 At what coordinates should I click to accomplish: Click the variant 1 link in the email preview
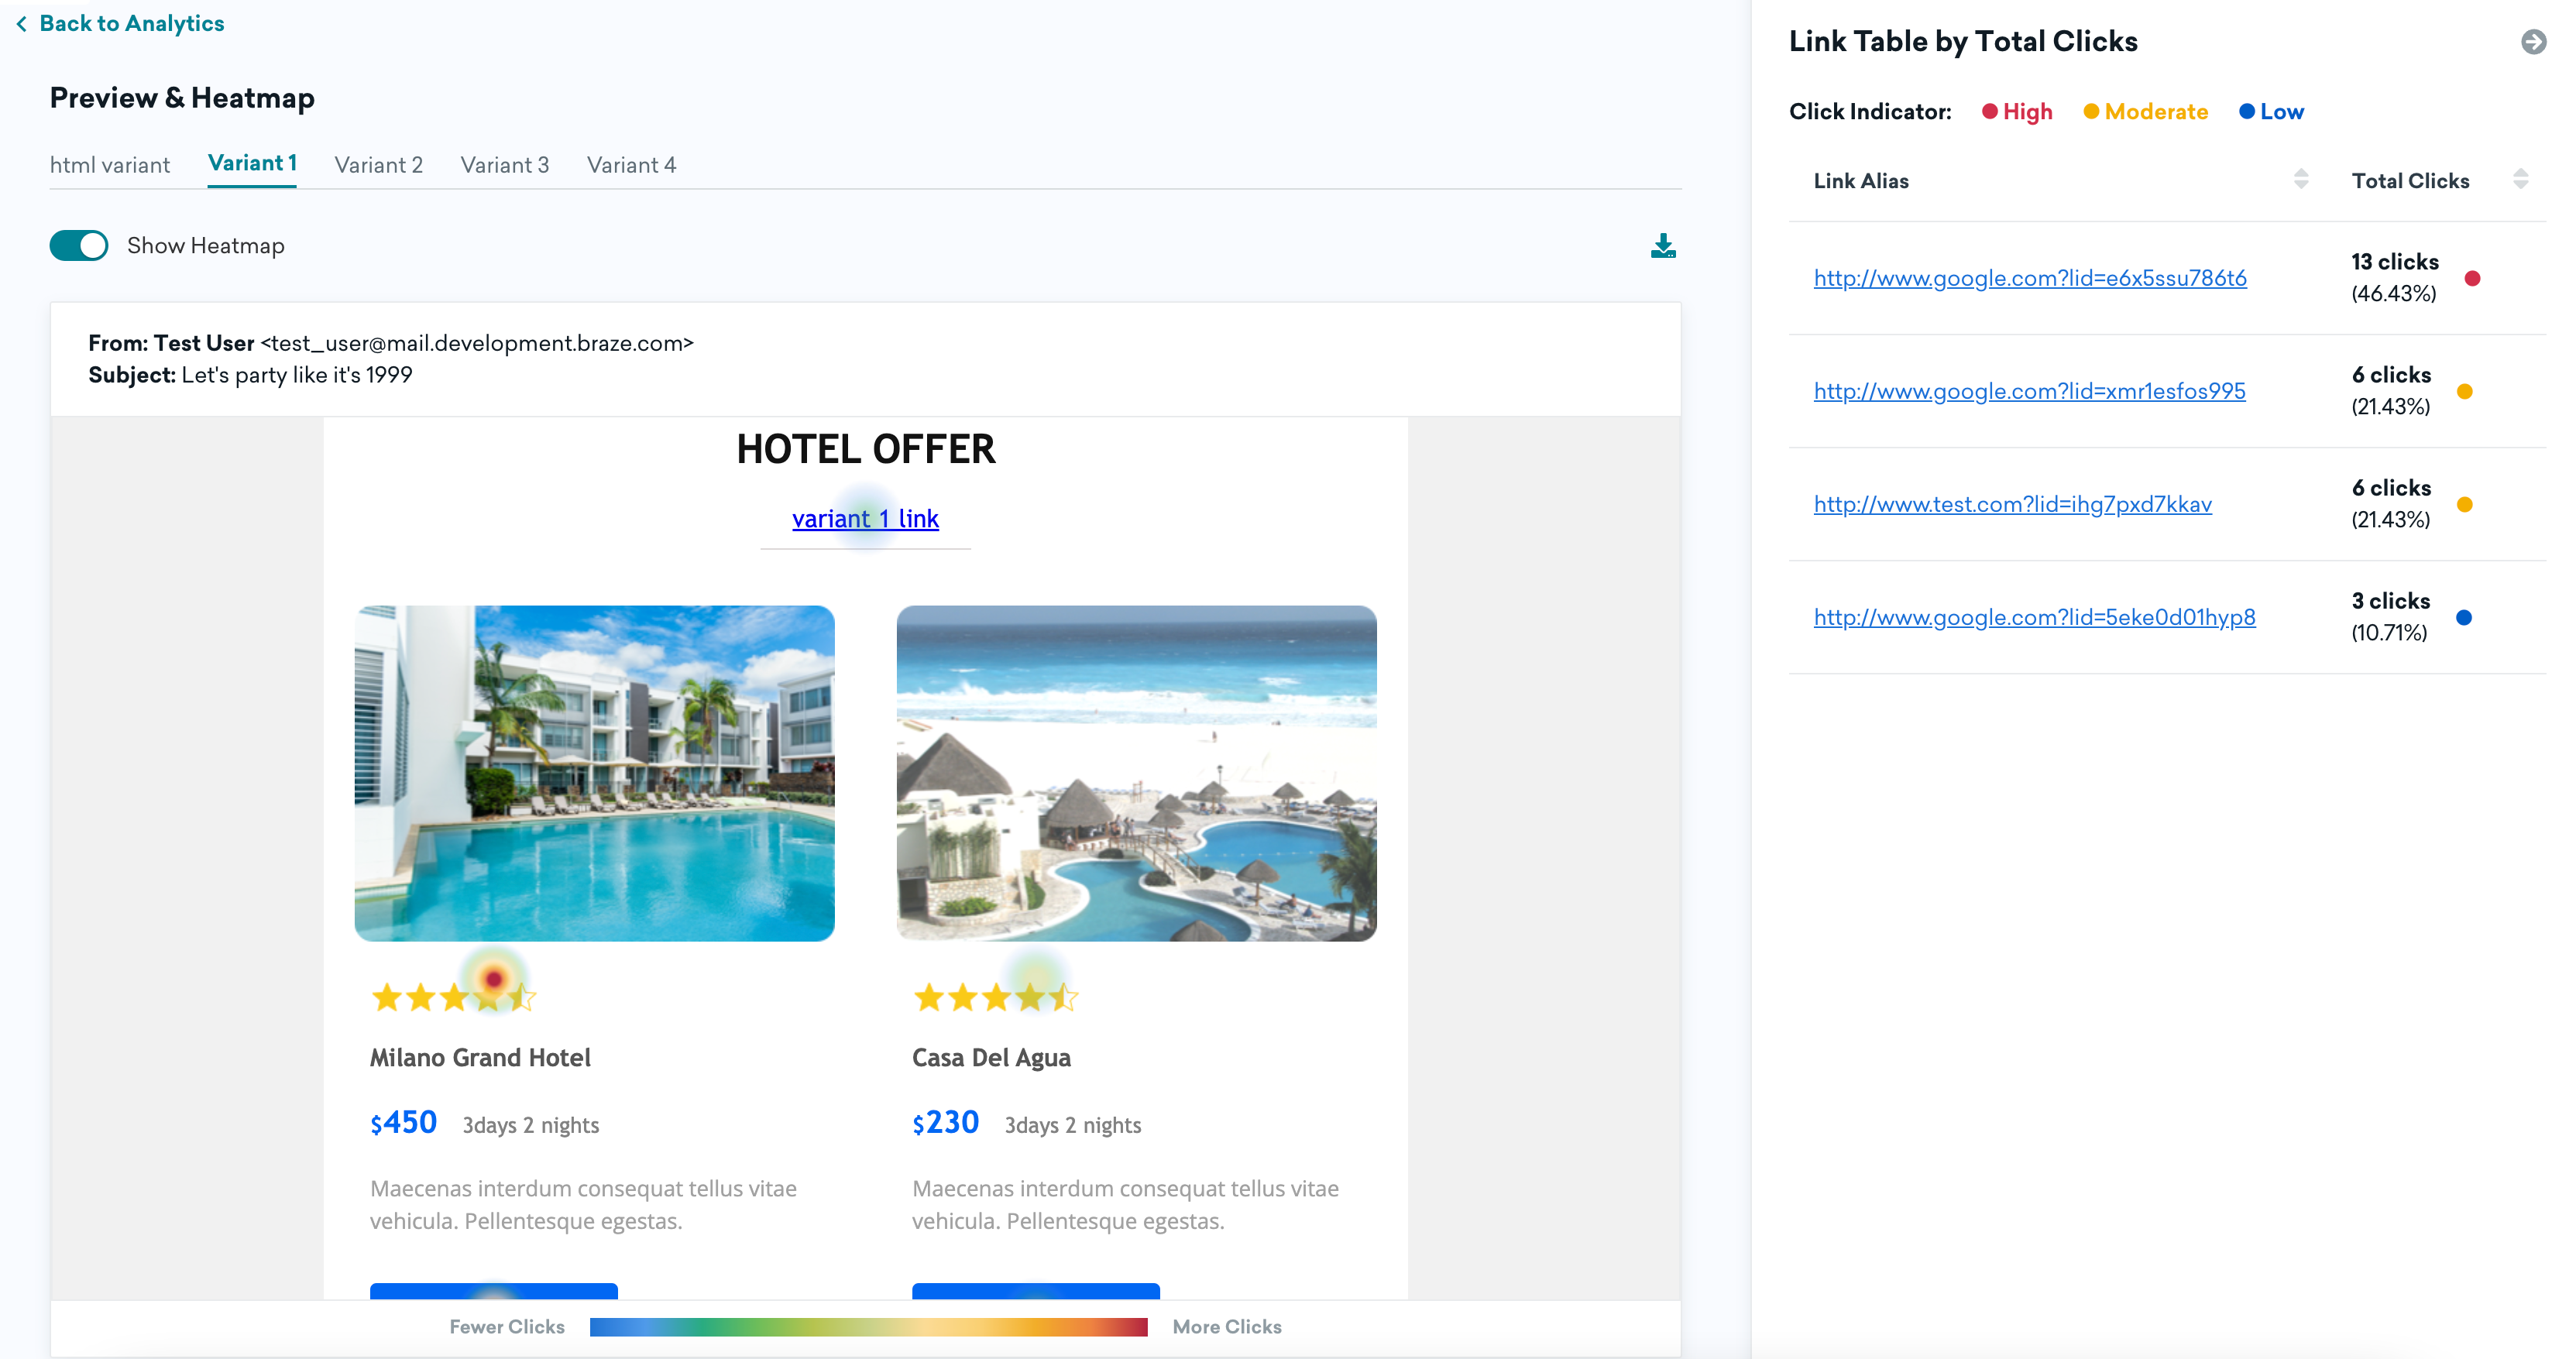tap(864, 519)
